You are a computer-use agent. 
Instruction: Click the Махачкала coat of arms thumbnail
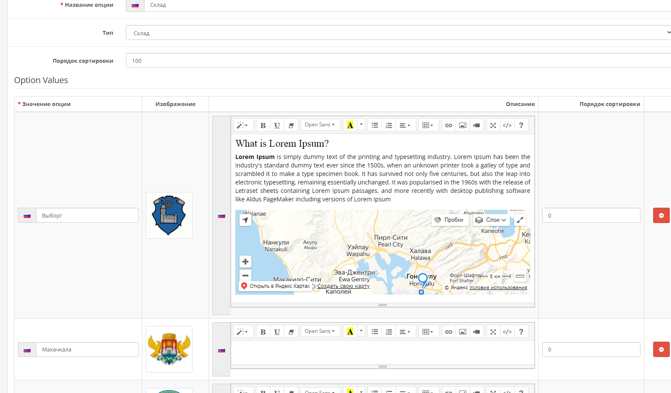click(x=169, y=349)
